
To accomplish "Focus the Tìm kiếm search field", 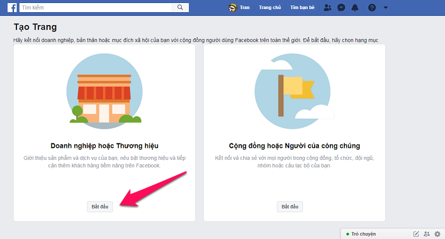I will pyautogui.click(x=95, y=7).
